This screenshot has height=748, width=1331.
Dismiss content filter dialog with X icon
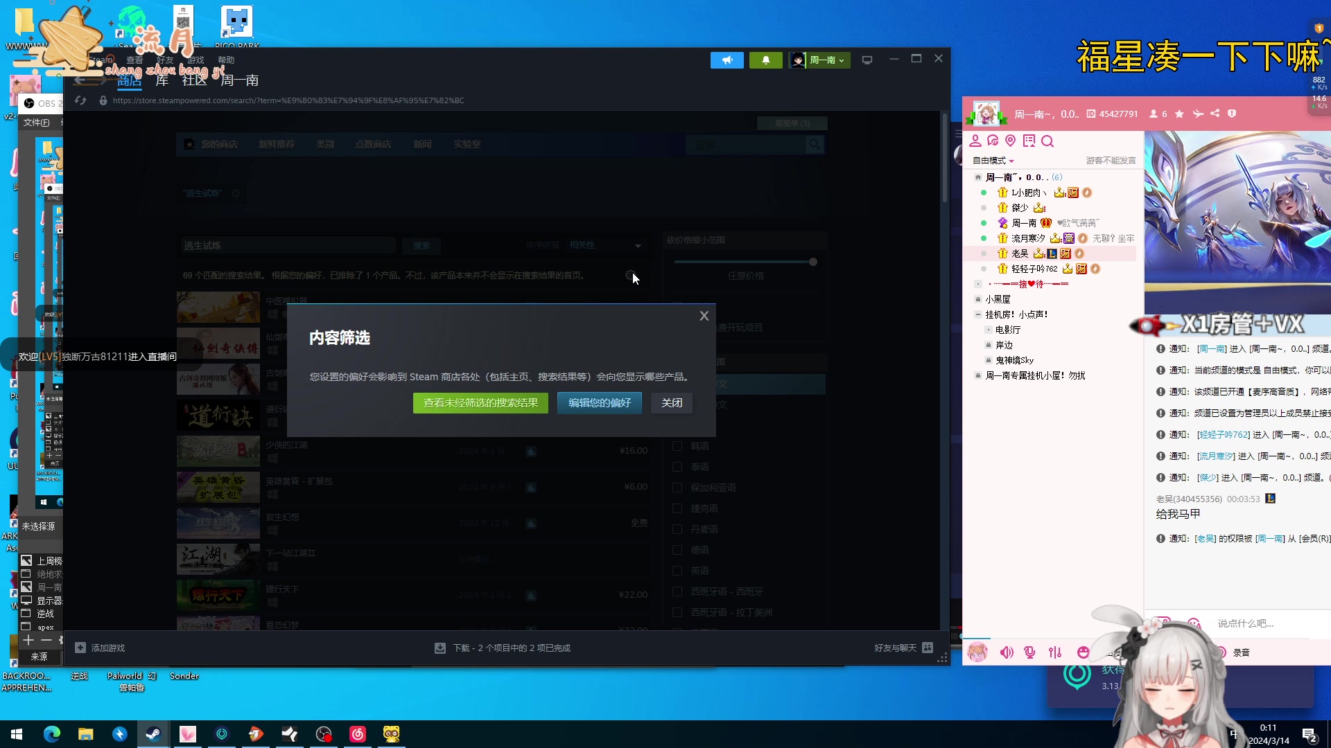click(x=704, y=316)
